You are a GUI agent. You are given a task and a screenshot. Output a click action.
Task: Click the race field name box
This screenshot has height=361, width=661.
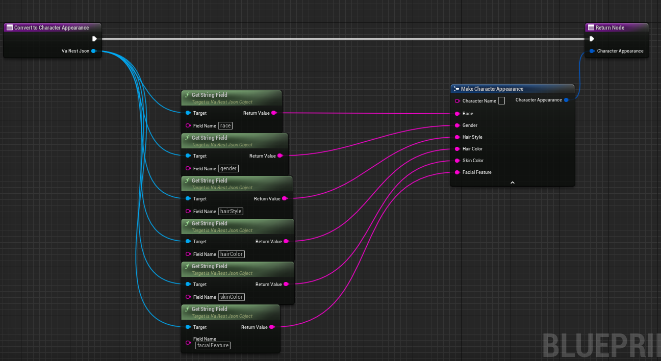coord(225,125)
